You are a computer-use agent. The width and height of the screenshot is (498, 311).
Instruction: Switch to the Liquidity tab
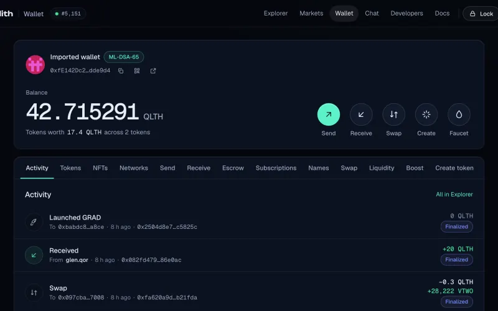382,168
